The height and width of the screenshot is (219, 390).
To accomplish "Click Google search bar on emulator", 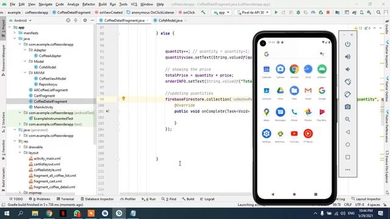I will 294,54.
